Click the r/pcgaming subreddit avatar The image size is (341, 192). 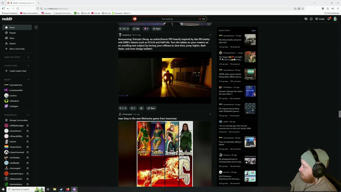[x=120, y=35]
